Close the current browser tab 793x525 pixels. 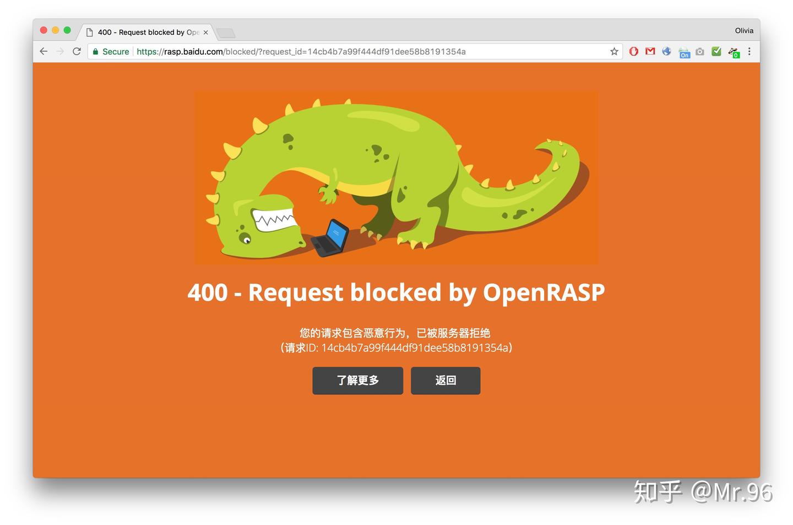(205, 33)
